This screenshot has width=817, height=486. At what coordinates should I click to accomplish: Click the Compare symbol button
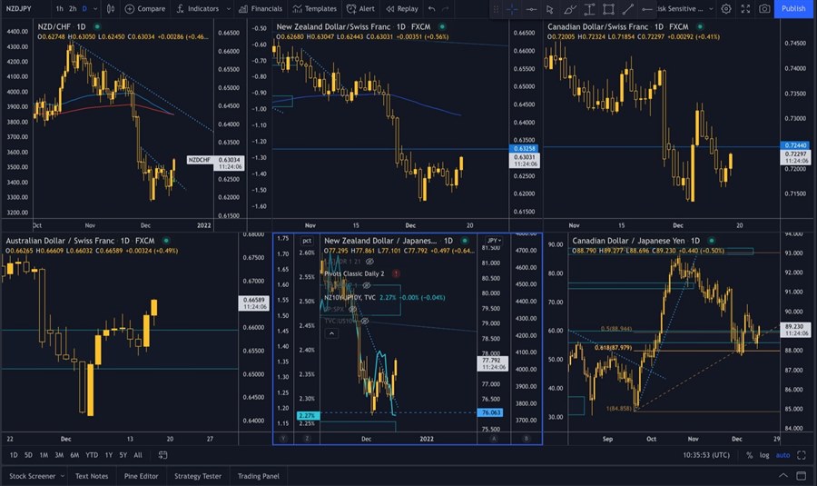point(145,8)
